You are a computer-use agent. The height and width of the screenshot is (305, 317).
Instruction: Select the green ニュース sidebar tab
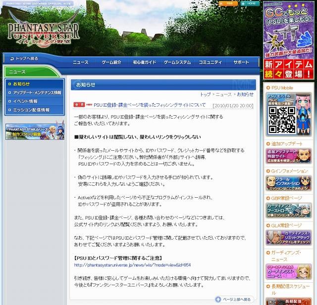coord(31,72)
